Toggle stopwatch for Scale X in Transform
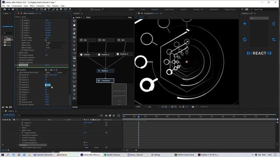The width and height of the screenshot is (280, 157). (20, 95)
